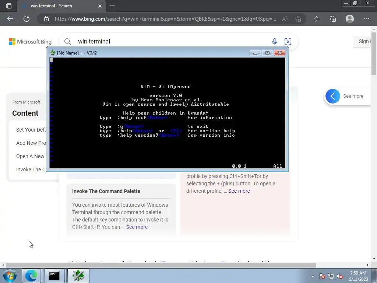Open Set Your Default link in Content
Screen dimensions: 377x283
(31, 130)
